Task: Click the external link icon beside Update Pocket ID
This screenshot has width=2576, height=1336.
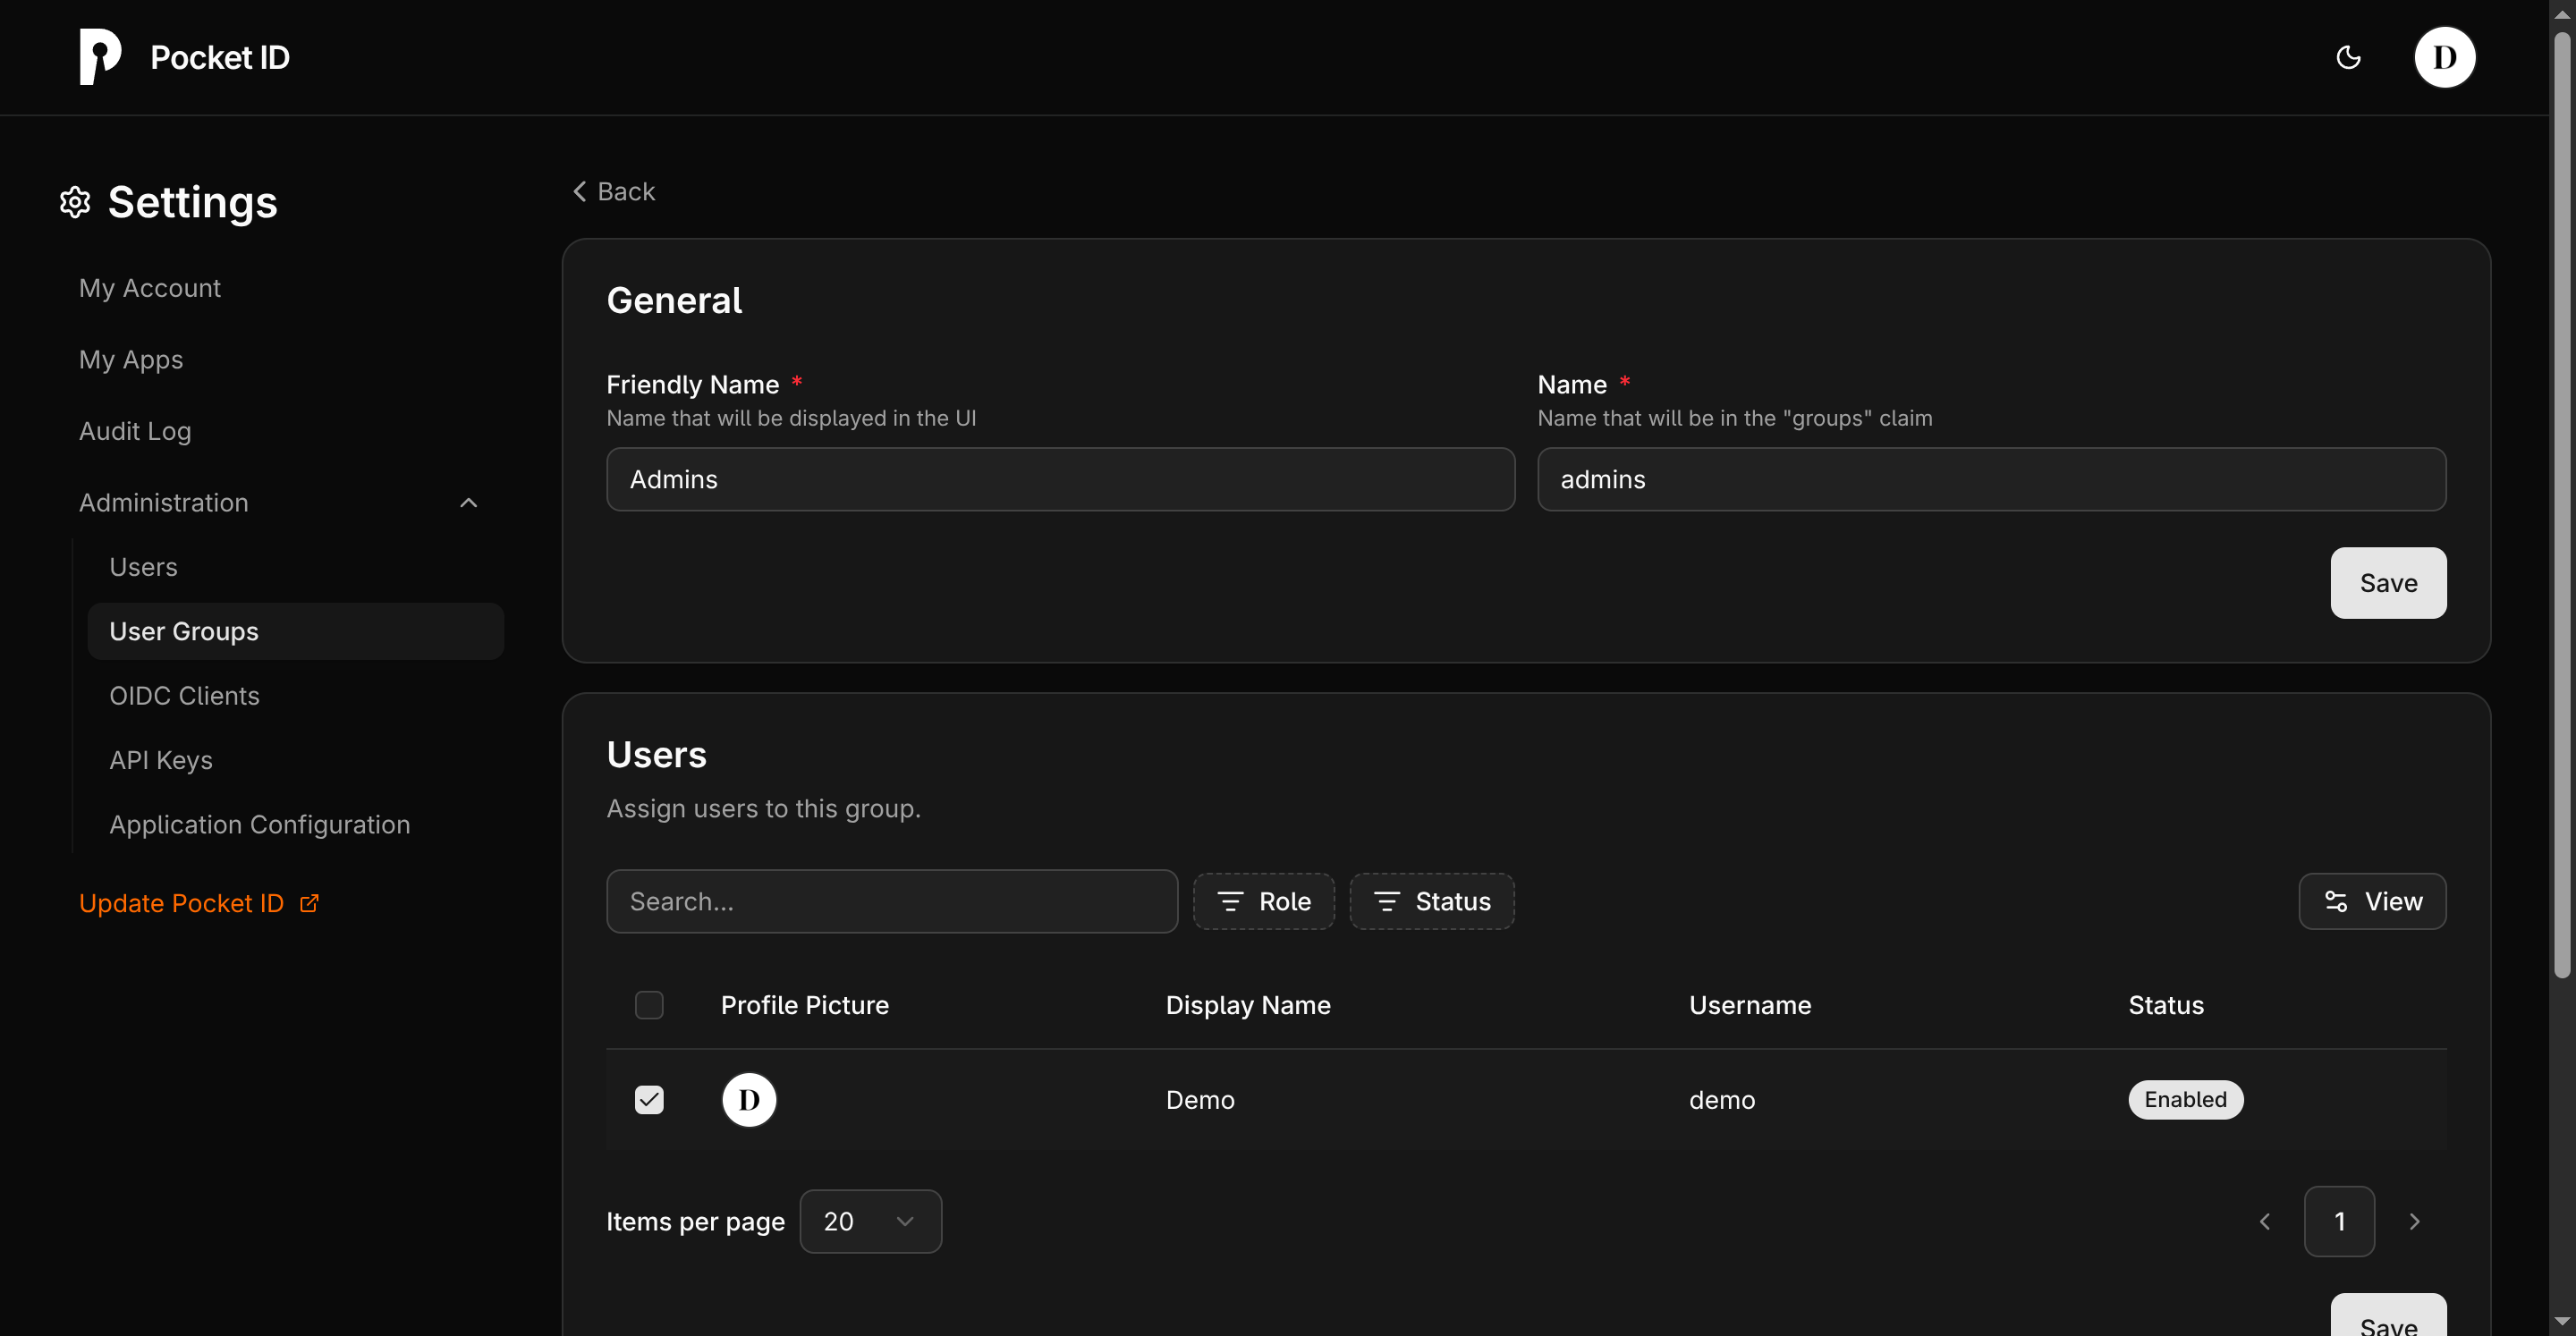Action: coord(310,903)
